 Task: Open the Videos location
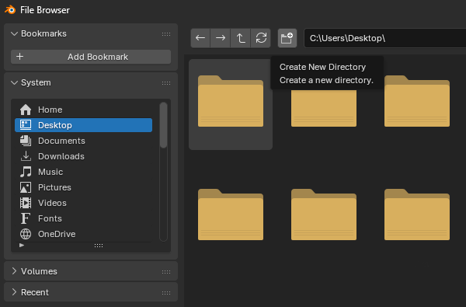84,203
